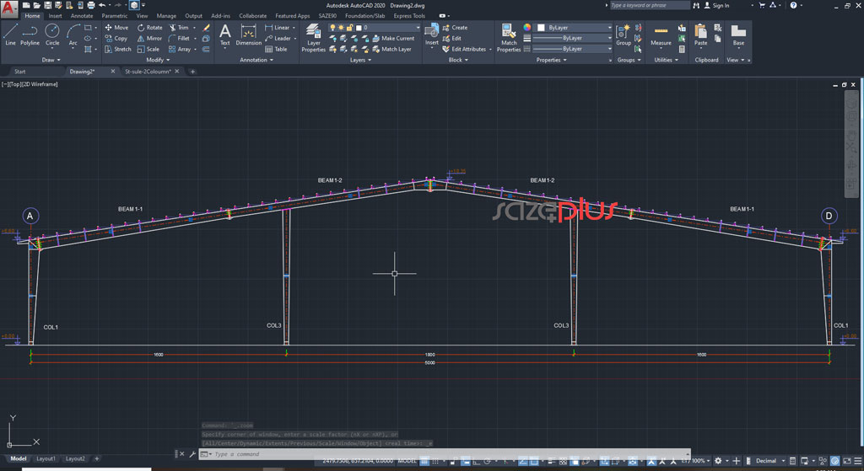Open the Annotate ribbon tab
Image resolution: width=864 pixels, height=471 pixels.
coord(82,16)
